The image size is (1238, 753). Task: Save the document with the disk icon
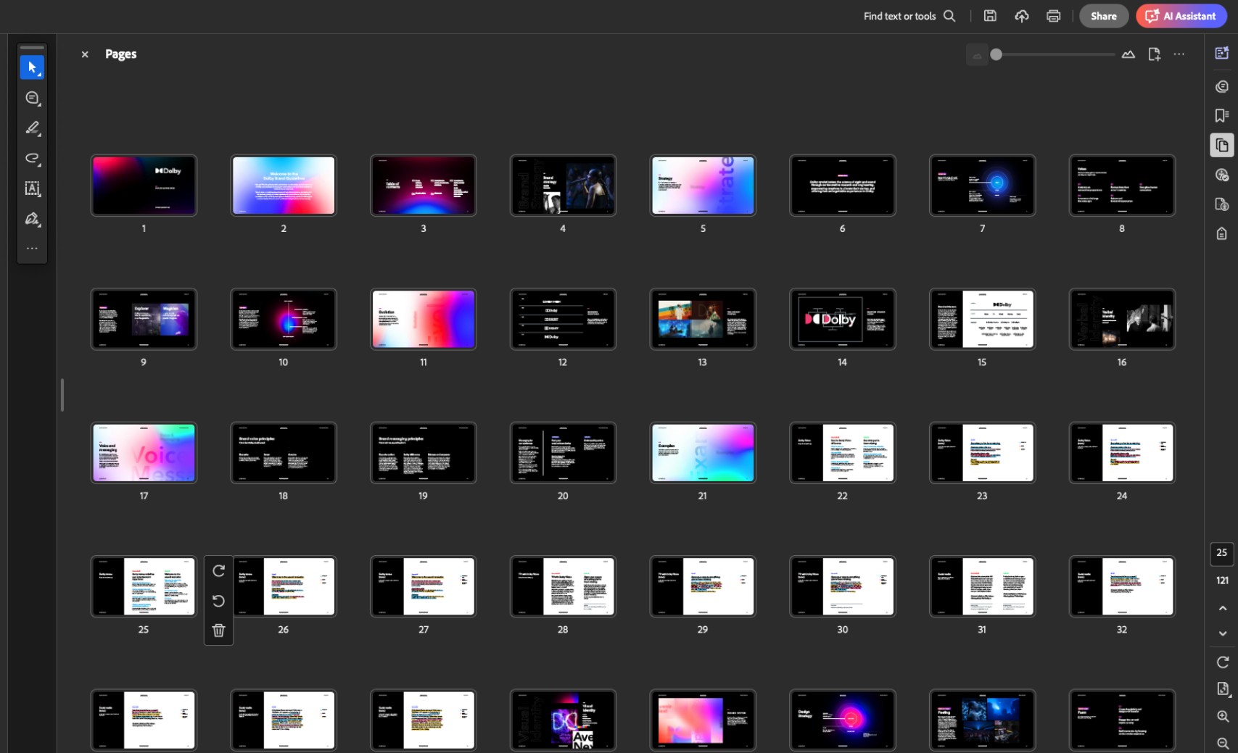click(x=990, y=16)
